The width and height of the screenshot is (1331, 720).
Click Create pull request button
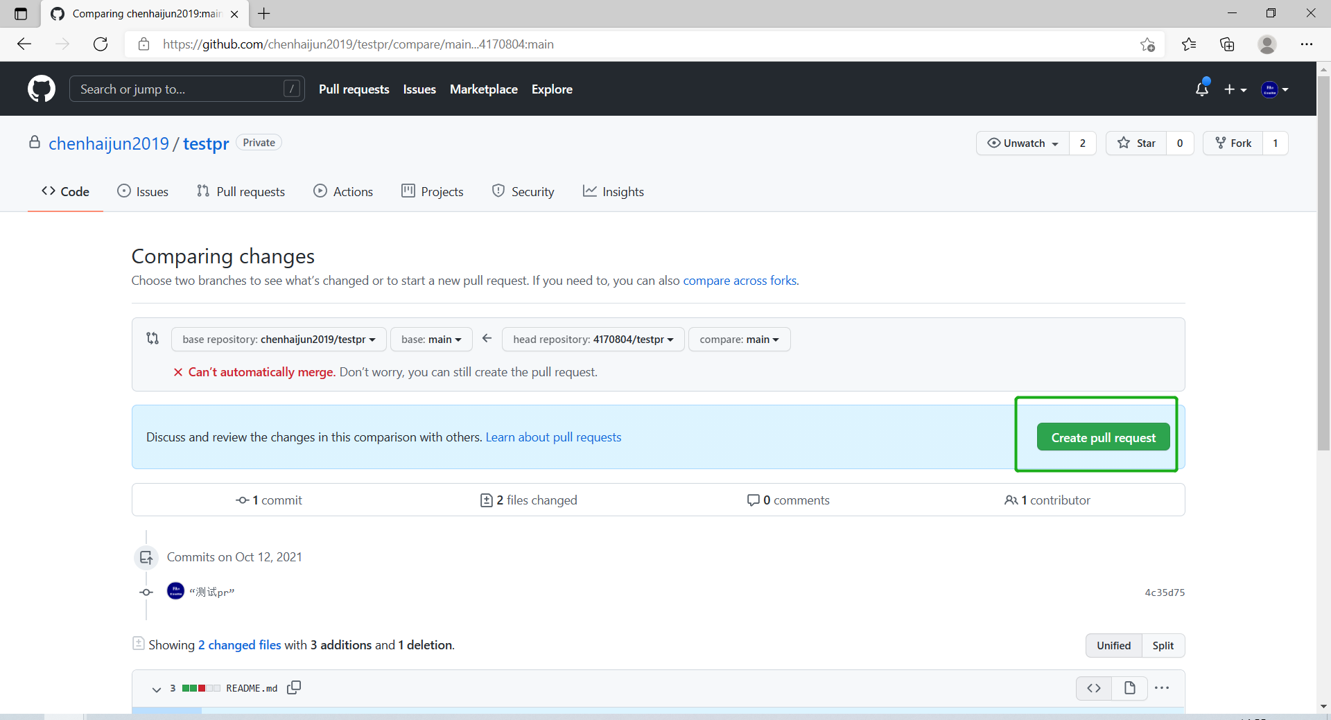pos(1104,437)
